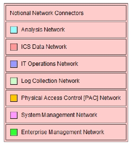Click empty space in ICS Data Network row
This screenshot has height=147, width=132.
(96, 47)
